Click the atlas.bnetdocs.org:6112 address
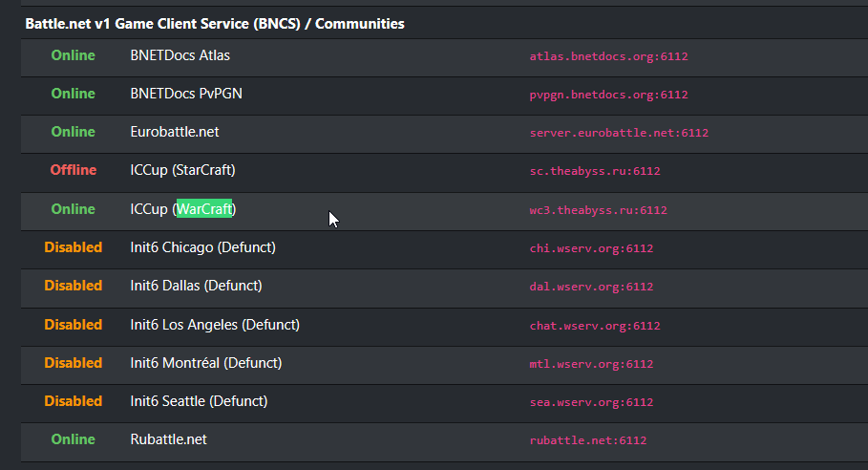The image size is (868, 470). (608, 56)
